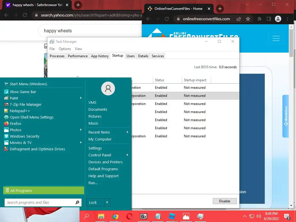Show hidden system tray icons chevron
This screenshot has height=222, width=296.
click(x=245, y=216)
